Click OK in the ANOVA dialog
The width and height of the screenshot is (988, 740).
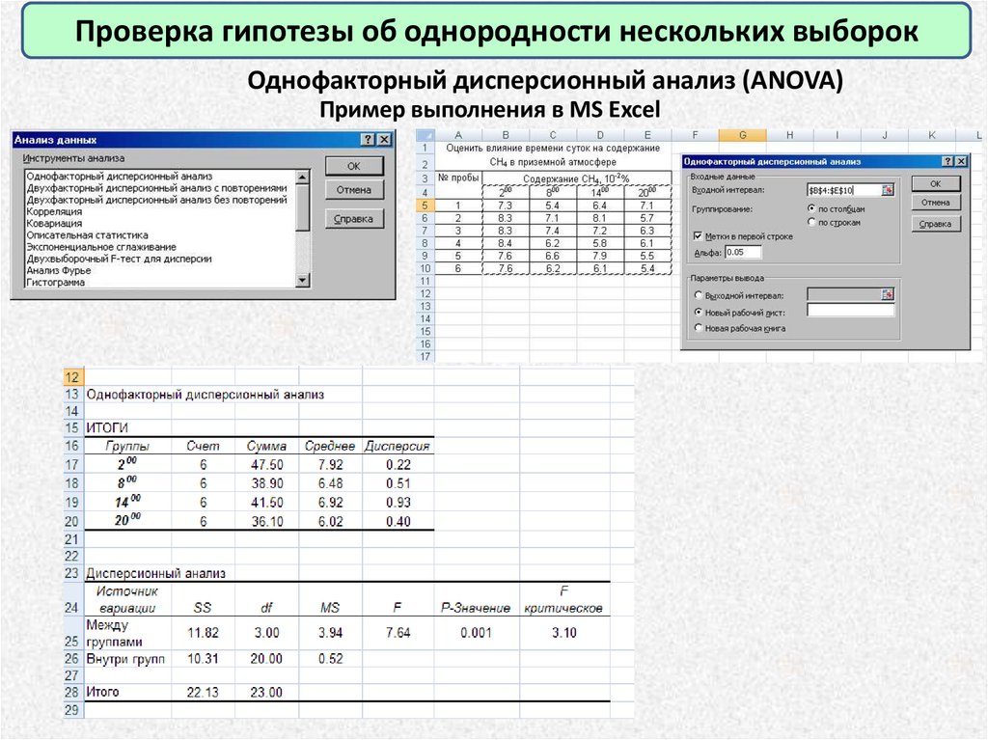[936, 184]
